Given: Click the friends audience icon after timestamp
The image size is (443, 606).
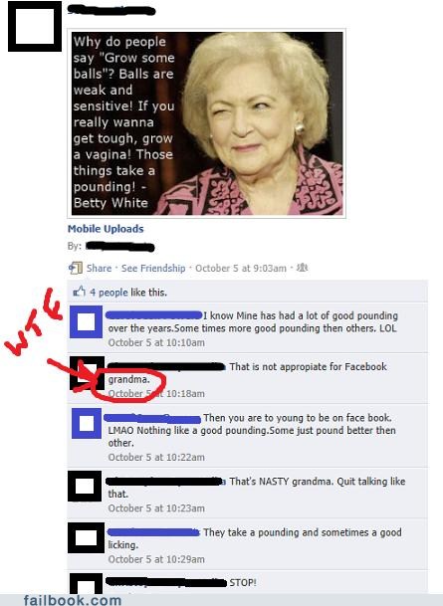Looking at the screenshot, I should (302, 268).
